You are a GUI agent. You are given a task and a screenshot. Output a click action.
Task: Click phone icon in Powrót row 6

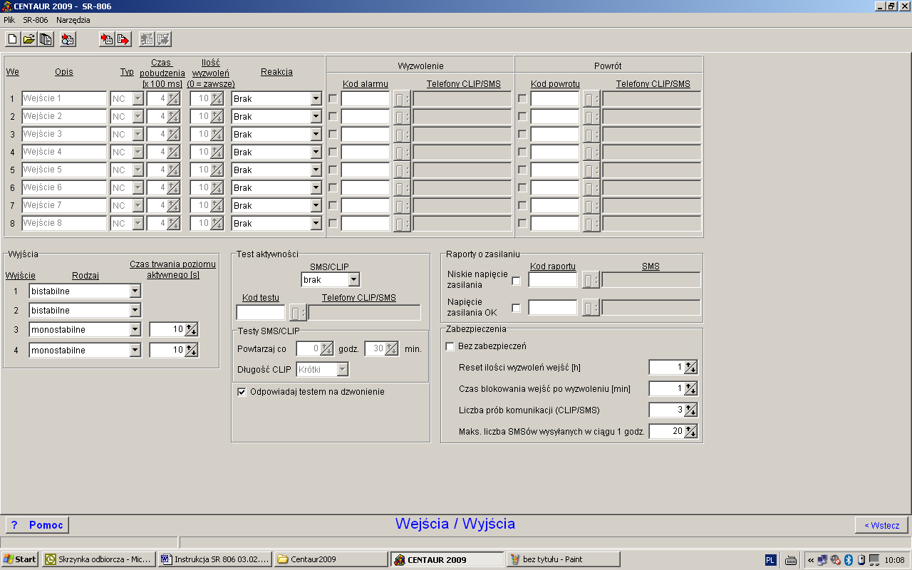[x=591, y=188]
